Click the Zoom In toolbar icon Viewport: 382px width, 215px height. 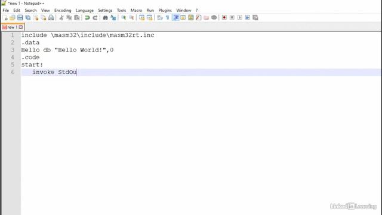click(124, 17)
